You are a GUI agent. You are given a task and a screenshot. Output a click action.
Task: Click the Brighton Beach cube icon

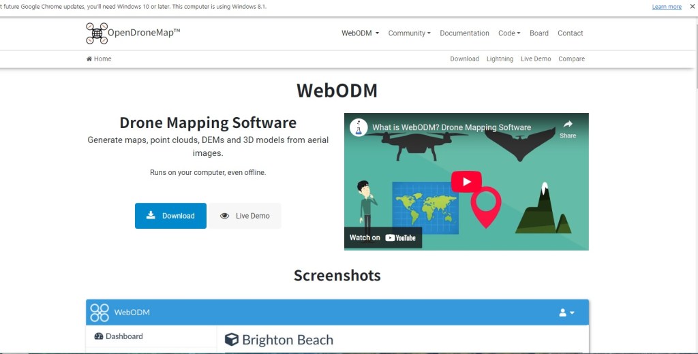click(x=232, y=340)
